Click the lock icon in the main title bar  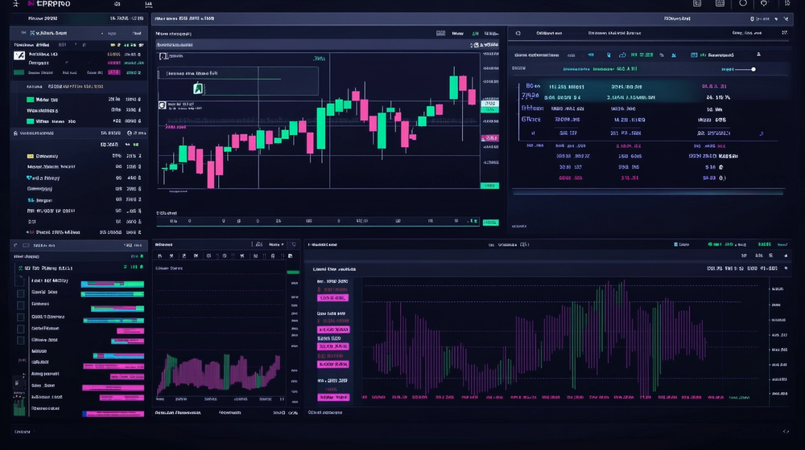[x=752, y=19]
